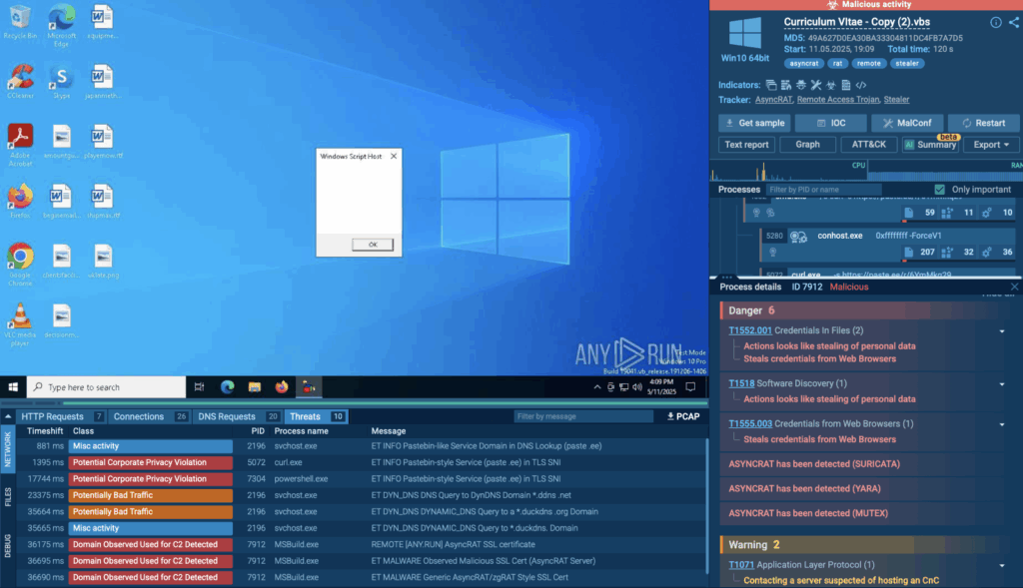Click the conhost.exe process gear icon
The height and width of the screenshot is (588, 1023).
798,236
